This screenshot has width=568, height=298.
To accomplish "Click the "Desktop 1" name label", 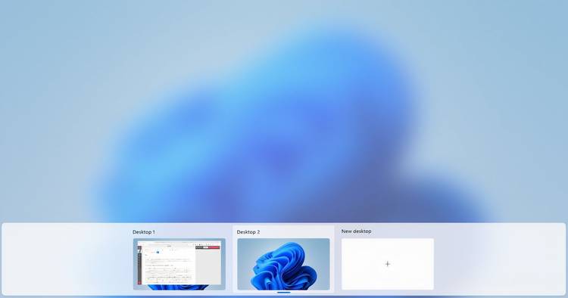I will 143,232.
